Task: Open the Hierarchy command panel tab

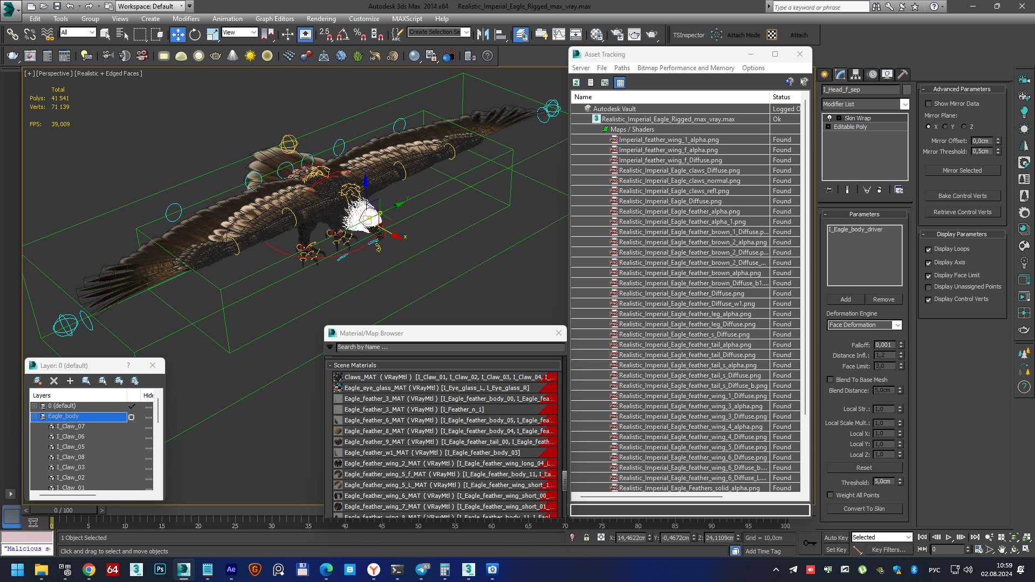Action: pos(856,74)
